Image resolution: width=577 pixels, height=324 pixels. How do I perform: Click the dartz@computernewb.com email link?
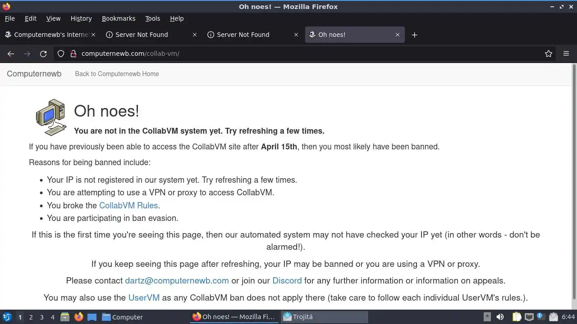click(x=177, y=281)
